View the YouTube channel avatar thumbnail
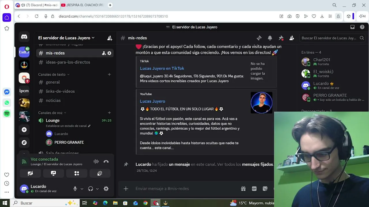This screenshot has width=369, height=207. coord(261,103)
